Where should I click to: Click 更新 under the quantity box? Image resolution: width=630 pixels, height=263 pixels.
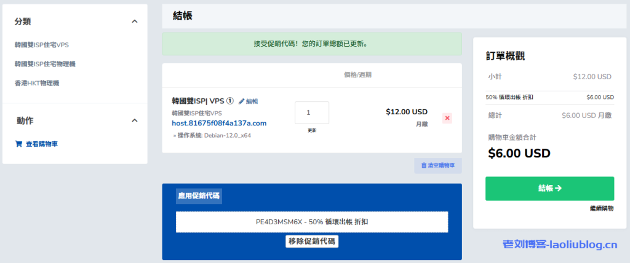click(312, 130)
